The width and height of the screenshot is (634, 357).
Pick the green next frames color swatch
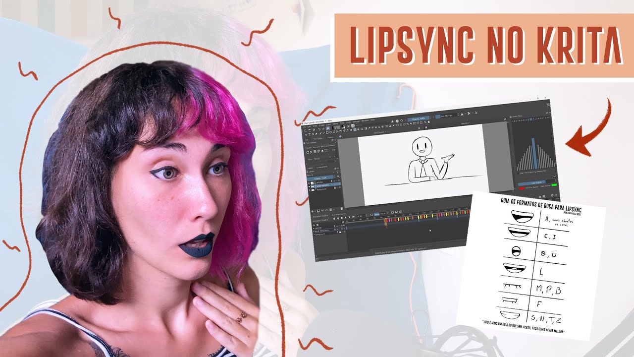tap(553, 185)
